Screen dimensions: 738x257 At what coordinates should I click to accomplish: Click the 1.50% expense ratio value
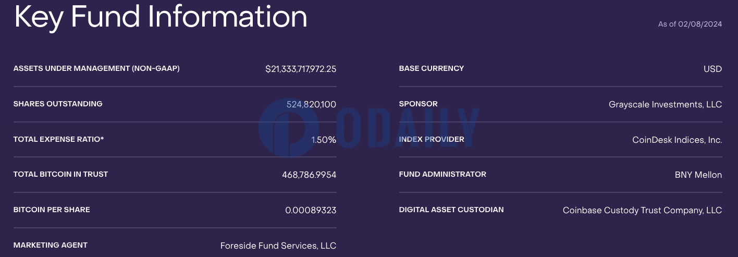point(324,140)
